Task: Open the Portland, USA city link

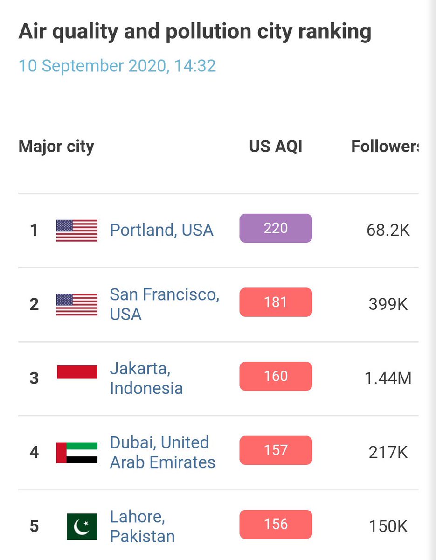Action: pyautogui.click(x=161, y=230)
